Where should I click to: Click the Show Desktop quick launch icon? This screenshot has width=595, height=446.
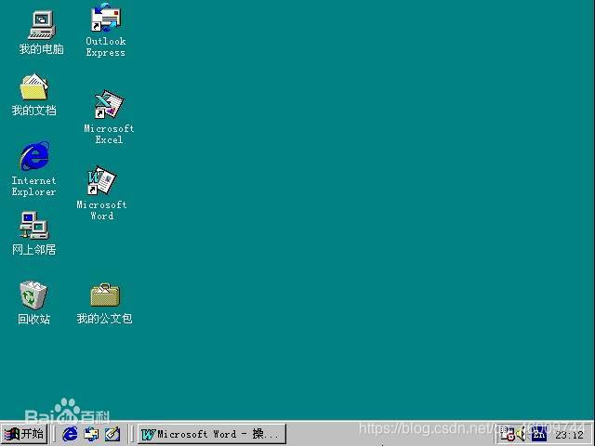(x=112, y=434)
